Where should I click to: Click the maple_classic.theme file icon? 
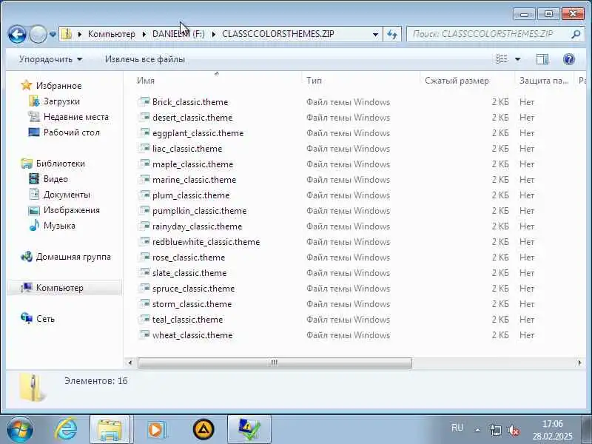coord(144,164)
